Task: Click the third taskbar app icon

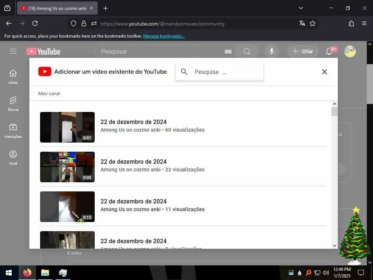Action: click(x=63, y=273)
